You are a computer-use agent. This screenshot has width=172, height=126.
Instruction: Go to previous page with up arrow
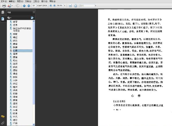pos(24,6)
